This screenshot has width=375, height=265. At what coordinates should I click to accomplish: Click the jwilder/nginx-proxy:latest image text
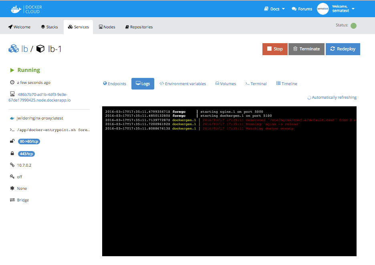coord(40,118)
